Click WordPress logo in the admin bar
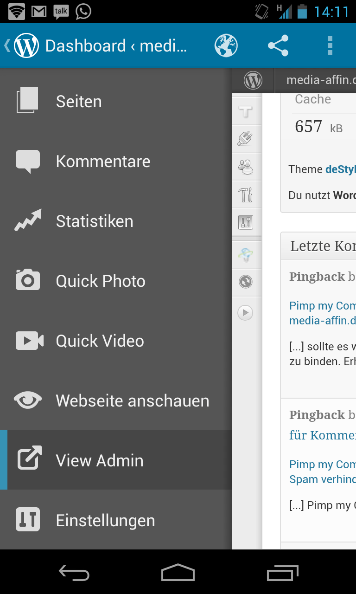 coord(253,81)
